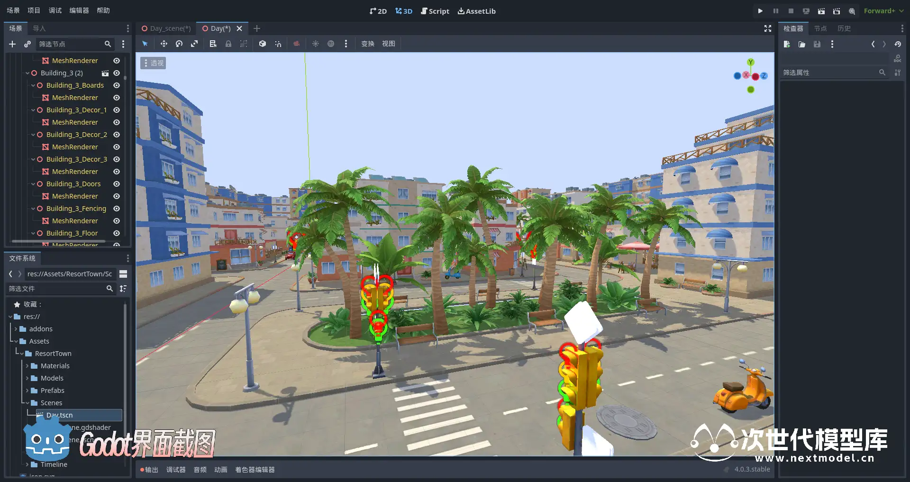This screenshot has width=910, height=482.
Task: Toggle visibility of Building_3_Doors node
Action: [117, 184]
